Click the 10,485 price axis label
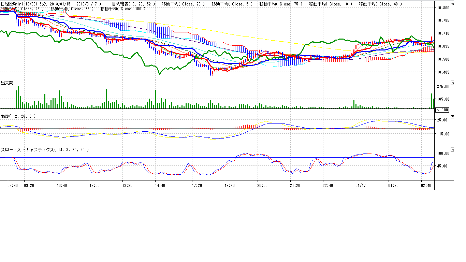This screenshot has height=262, width=466. pyautogui.click(x=444, y=72)
